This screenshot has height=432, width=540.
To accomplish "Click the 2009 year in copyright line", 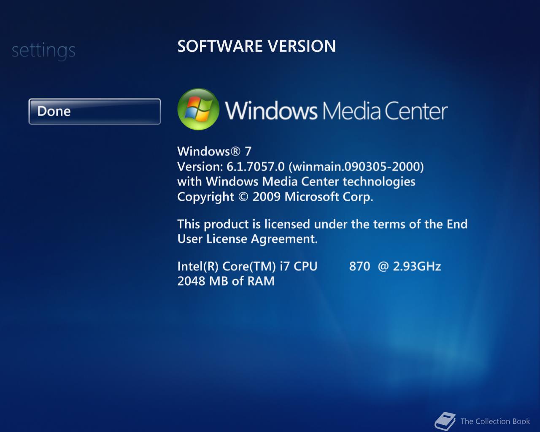I will [x=266, y=197].
